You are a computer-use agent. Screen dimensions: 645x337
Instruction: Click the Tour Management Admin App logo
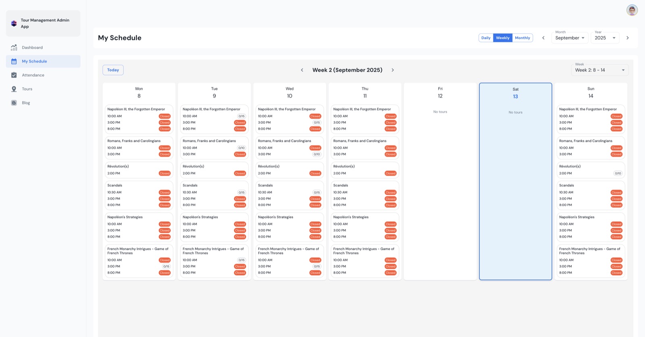14,23
